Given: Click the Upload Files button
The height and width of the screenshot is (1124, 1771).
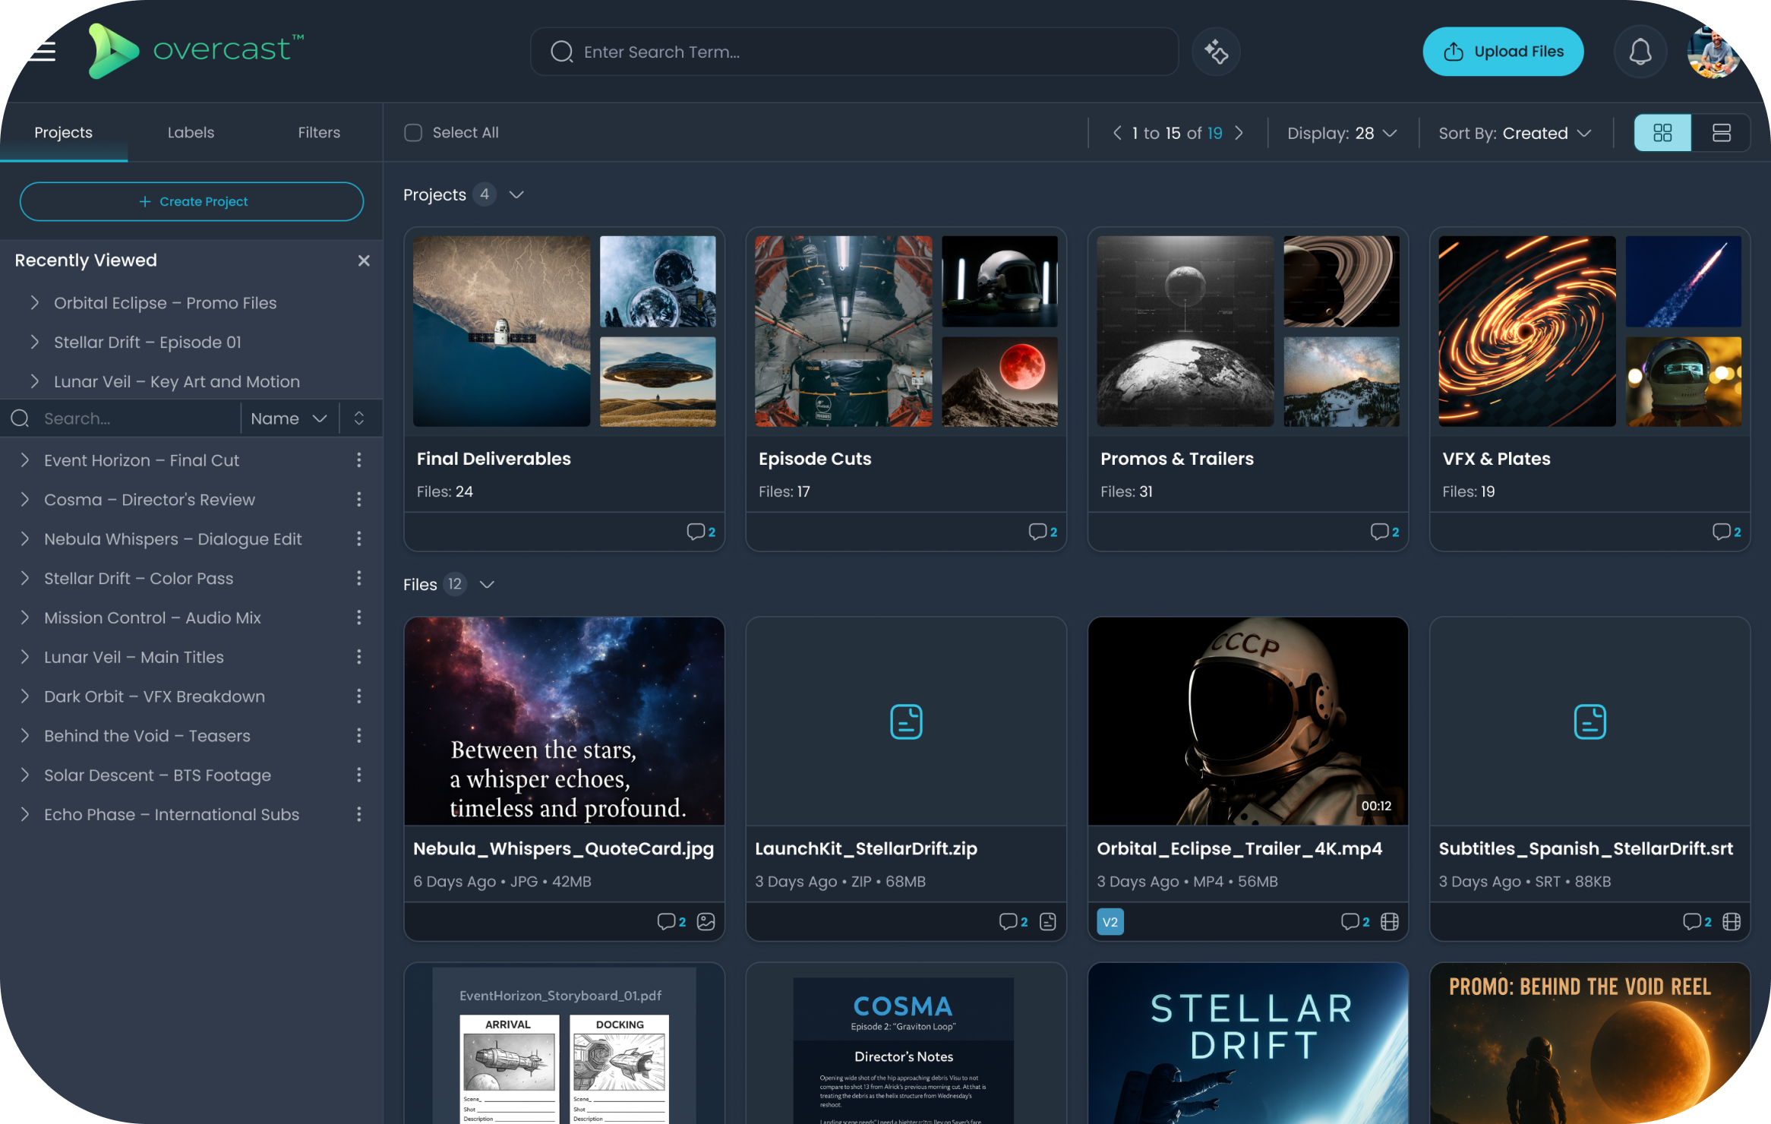Looking at the screenshot, I should 1503,52.
